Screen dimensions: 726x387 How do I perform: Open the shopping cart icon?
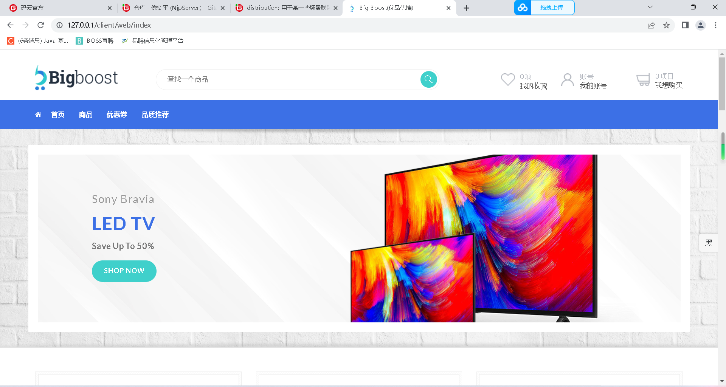pos(643,80)
